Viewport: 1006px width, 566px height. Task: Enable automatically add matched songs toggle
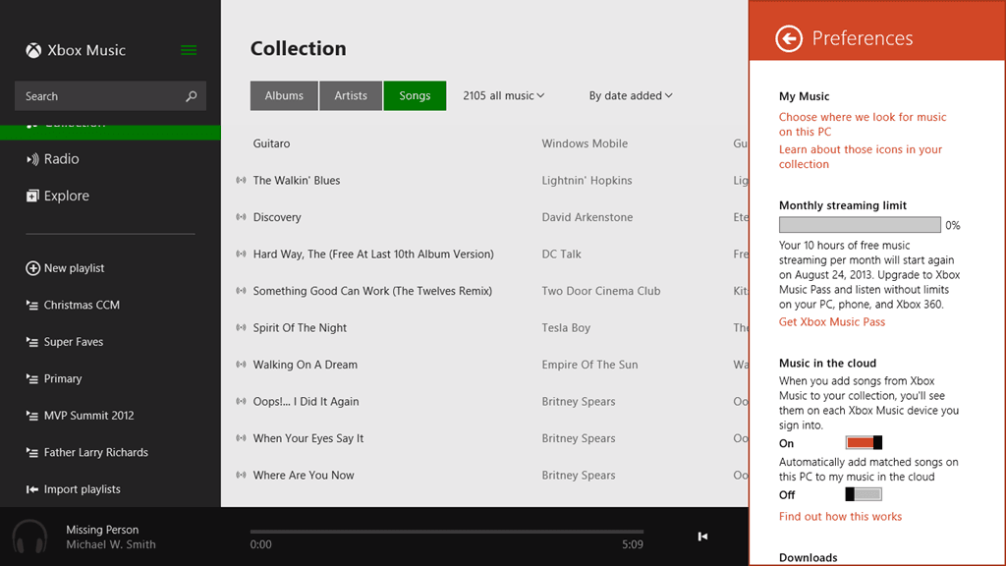864,494
